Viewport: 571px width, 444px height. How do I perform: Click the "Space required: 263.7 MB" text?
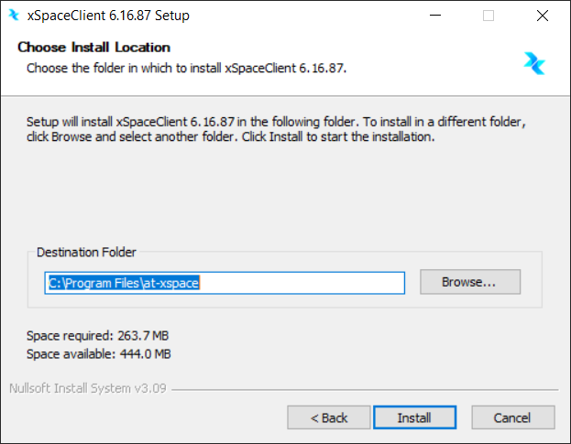point(98,336)
